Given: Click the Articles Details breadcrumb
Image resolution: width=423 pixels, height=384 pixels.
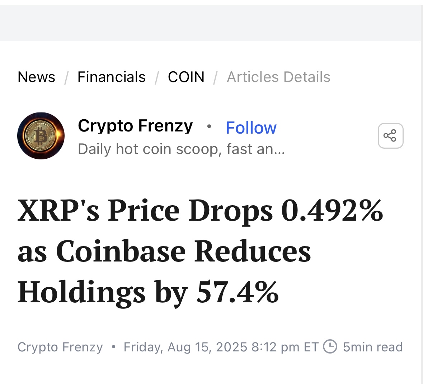Looking at the screenshot, I should (x=278, y=77).
